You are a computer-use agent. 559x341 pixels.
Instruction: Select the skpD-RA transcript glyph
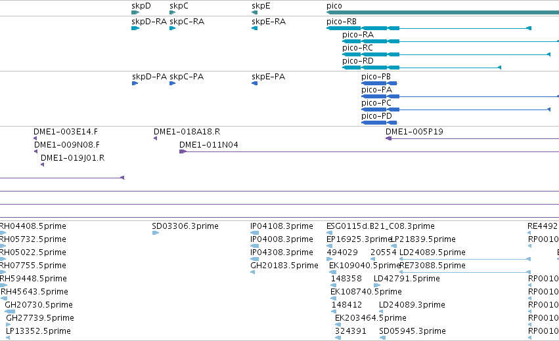pyautogui.click(x=135, y=28)
